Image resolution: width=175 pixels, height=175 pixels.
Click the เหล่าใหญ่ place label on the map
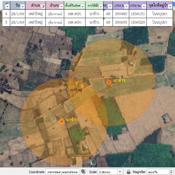76,90
